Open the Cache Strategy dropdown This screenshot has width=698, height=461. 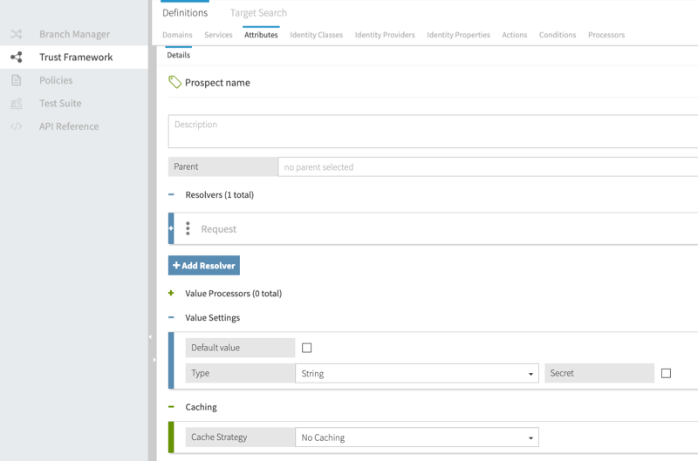pos(417,437)
